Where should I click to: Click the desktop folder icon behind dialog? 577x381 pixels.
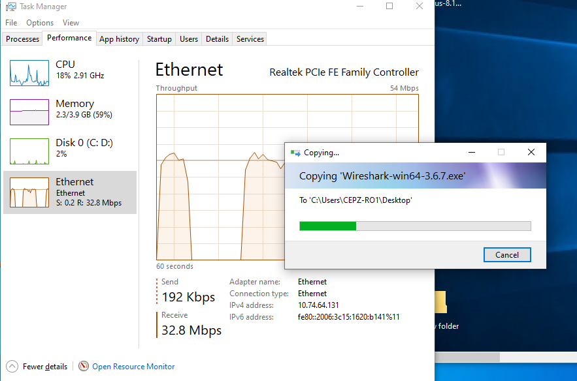(x=440, y=302)
